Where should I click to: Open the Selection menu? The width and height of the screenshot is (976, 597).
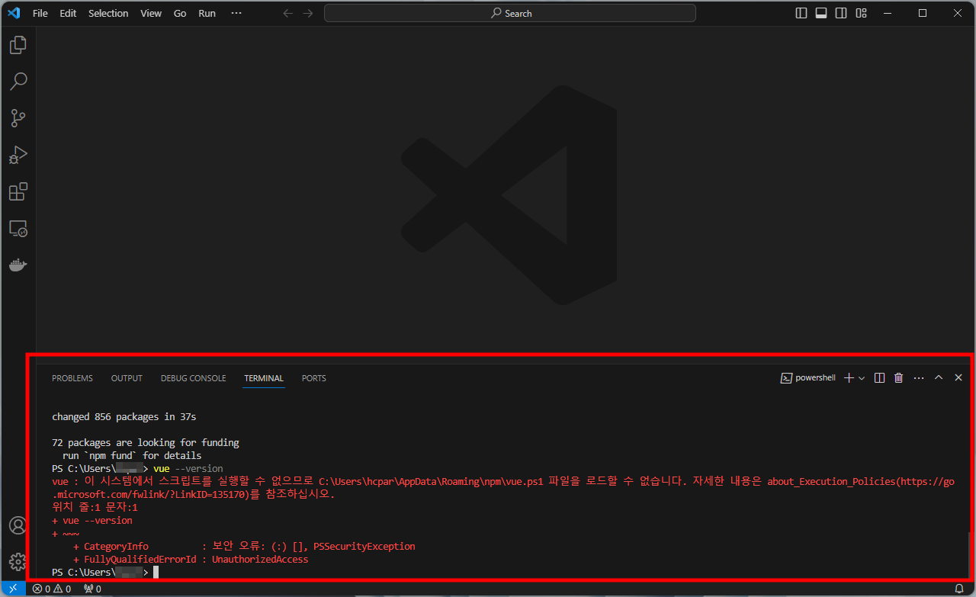click(x=108, y=13)
